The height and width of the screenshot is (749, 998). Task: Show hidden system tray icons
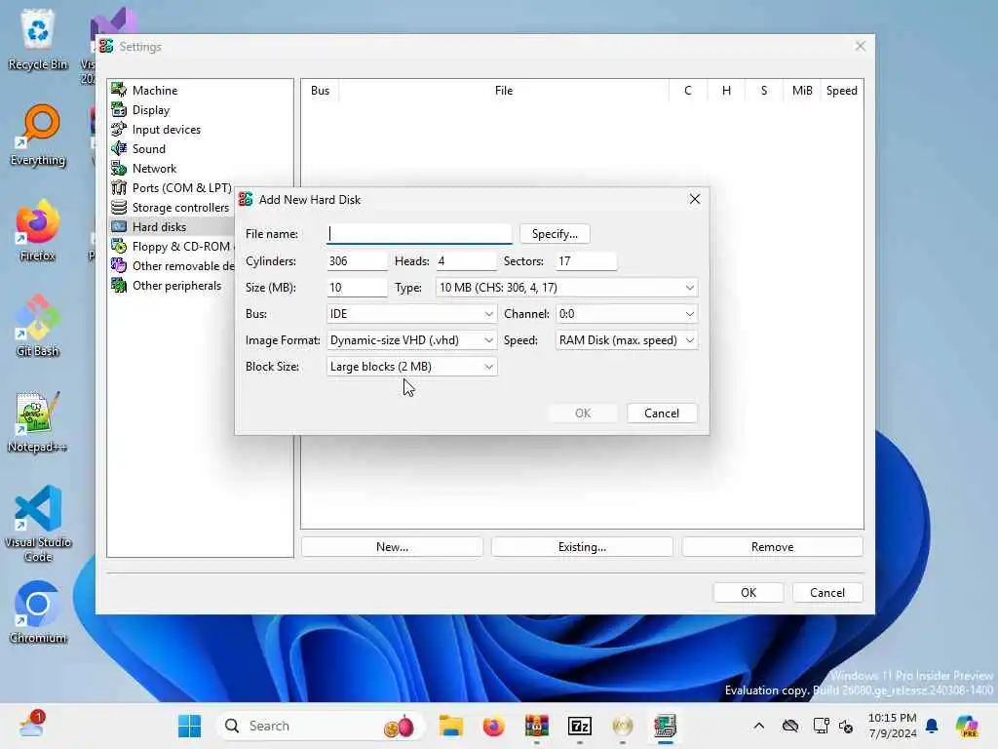tap(758, 726)
